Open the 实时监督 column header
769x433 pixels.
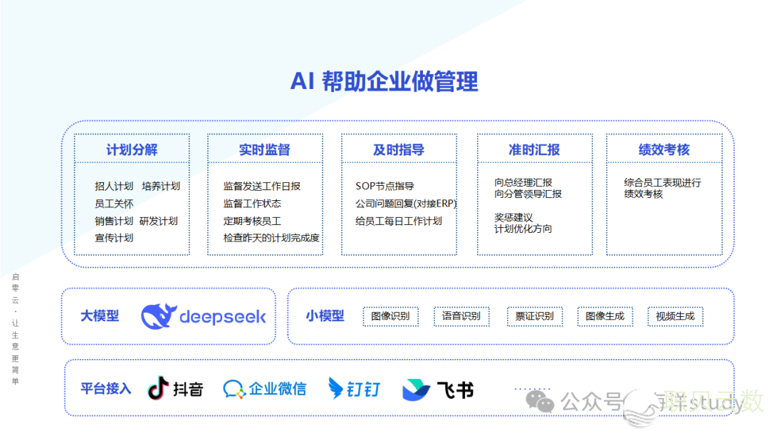(x=265, y=150)
